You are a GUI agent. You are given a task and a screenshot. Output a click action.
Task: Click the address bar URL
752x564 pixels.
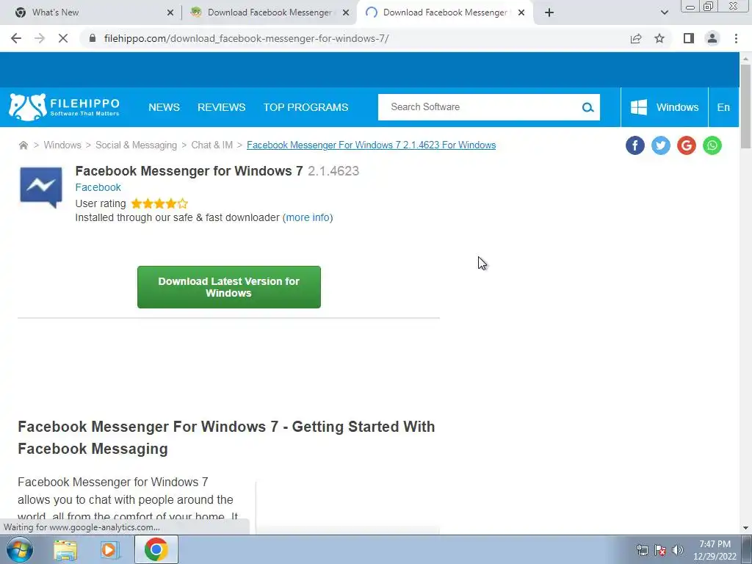[x=246, y=38]
